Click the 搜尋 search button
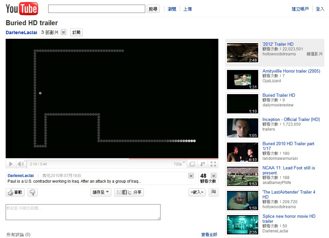The image size is (329, 238). pyautogui.click(x=153, y=9)
